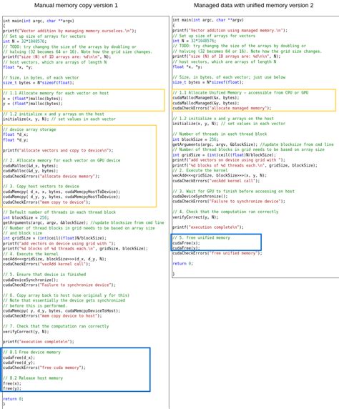Click the line "cudaFree(d_x);"
The image size is (339, 409).
coord(19,358)
